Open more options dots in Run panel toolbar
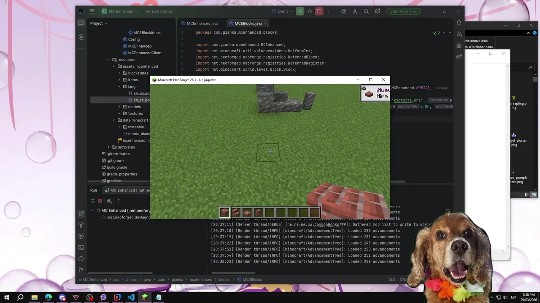 118,201
